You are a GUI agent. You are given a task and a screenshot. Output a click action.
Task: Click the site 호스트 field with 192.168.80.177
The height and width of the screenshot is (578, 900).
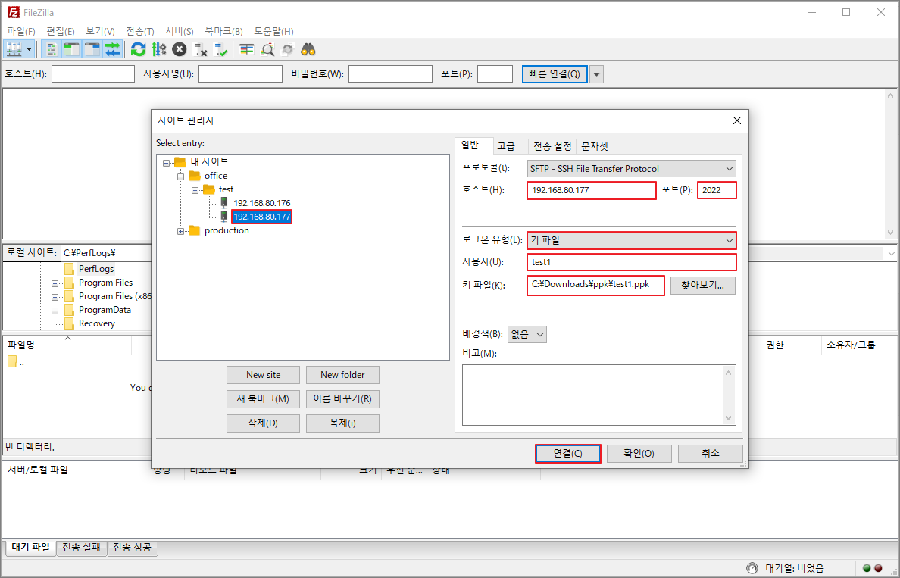click(x=591, y=190)
